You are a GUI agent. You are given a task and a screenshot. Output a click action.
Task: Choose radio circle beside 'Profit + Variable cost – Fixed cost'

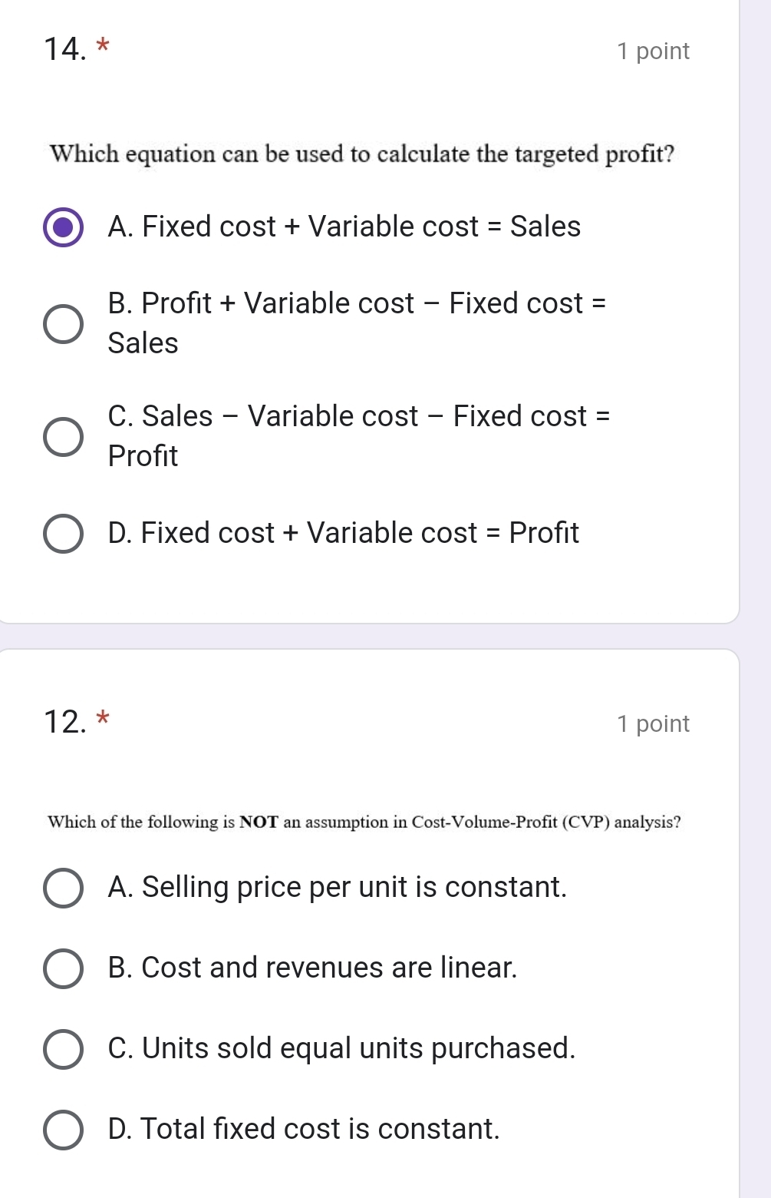63,323
